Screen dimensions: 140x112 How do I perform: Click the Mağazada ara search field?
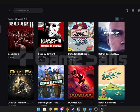coord(28,10)
